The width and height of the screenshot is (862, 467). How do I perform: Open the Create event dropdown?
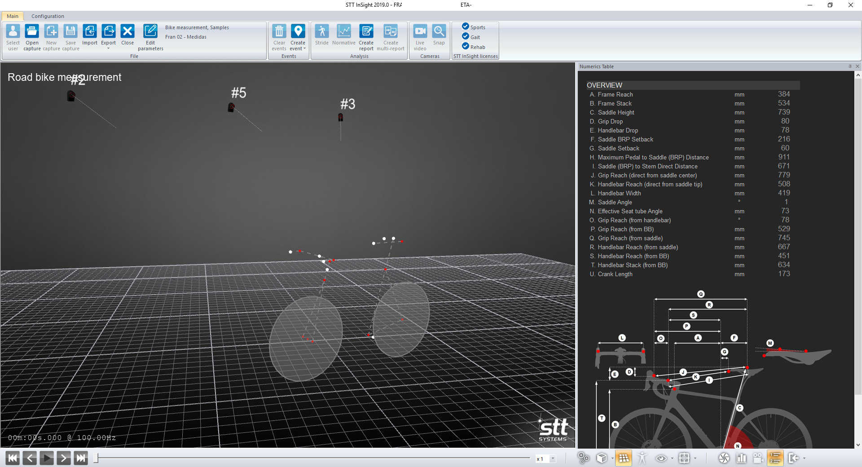click(x=305, y=49)
